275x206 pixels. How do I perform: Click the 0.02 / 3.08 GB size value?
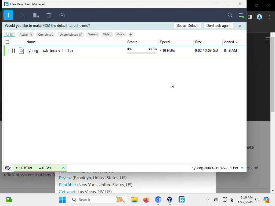(206, 51)
